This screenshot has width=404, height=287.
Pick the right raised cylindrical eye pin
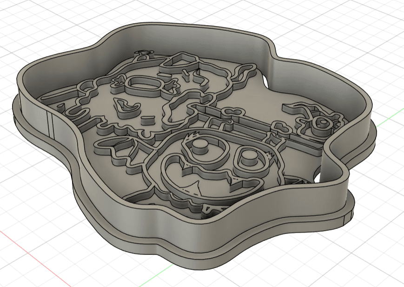click(249, 158)
